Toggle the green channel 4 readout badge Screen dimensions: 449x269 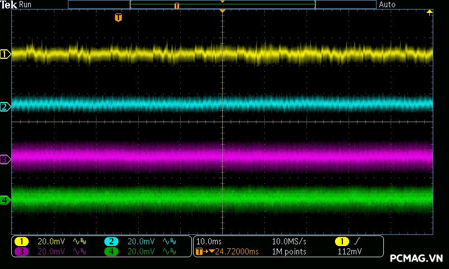[111, 252]
